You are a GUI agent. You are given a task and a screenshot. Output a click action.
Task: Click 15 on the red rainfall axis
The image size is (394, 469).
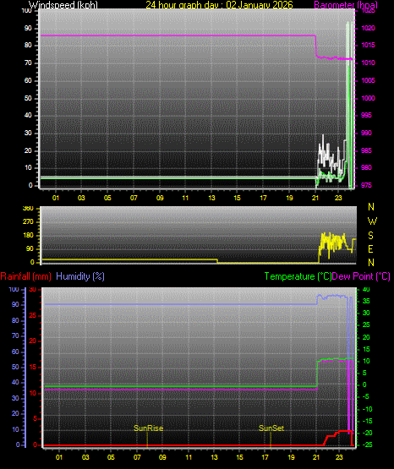(33, 367)
